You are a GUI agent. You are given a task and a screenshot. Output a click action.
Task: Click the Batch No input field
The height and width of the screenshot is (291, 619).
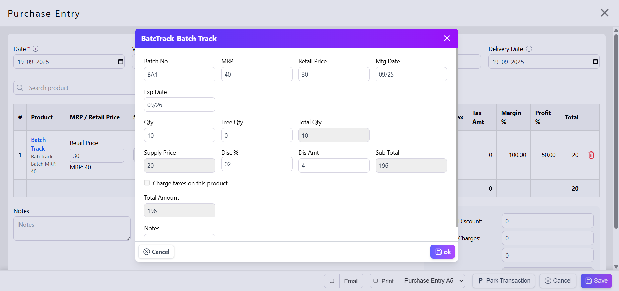click(x=179, y=74)
